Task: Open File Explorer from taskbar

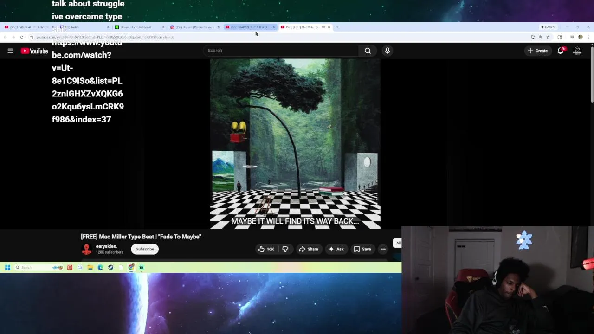Action: [x=90, y=267]
